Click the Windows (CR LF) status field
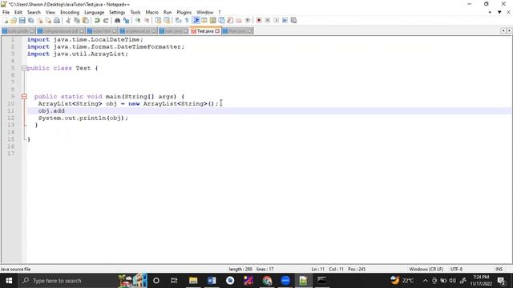This screenshot has width=513, height=288. tap(426, 269)
